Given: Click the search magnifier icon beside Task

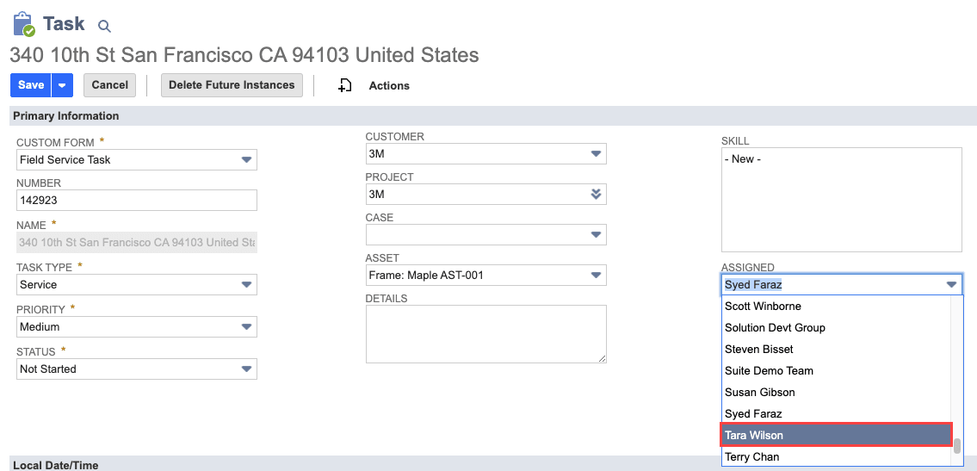Looking at the screenshot, I should tap(104, 27).
